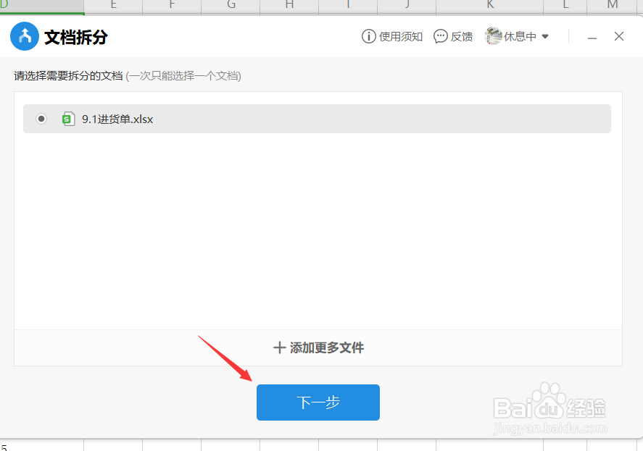This screenshot has width=643, height=451.
Task: Click the circled info icon beside 使用须知
Action: (370, 35)
